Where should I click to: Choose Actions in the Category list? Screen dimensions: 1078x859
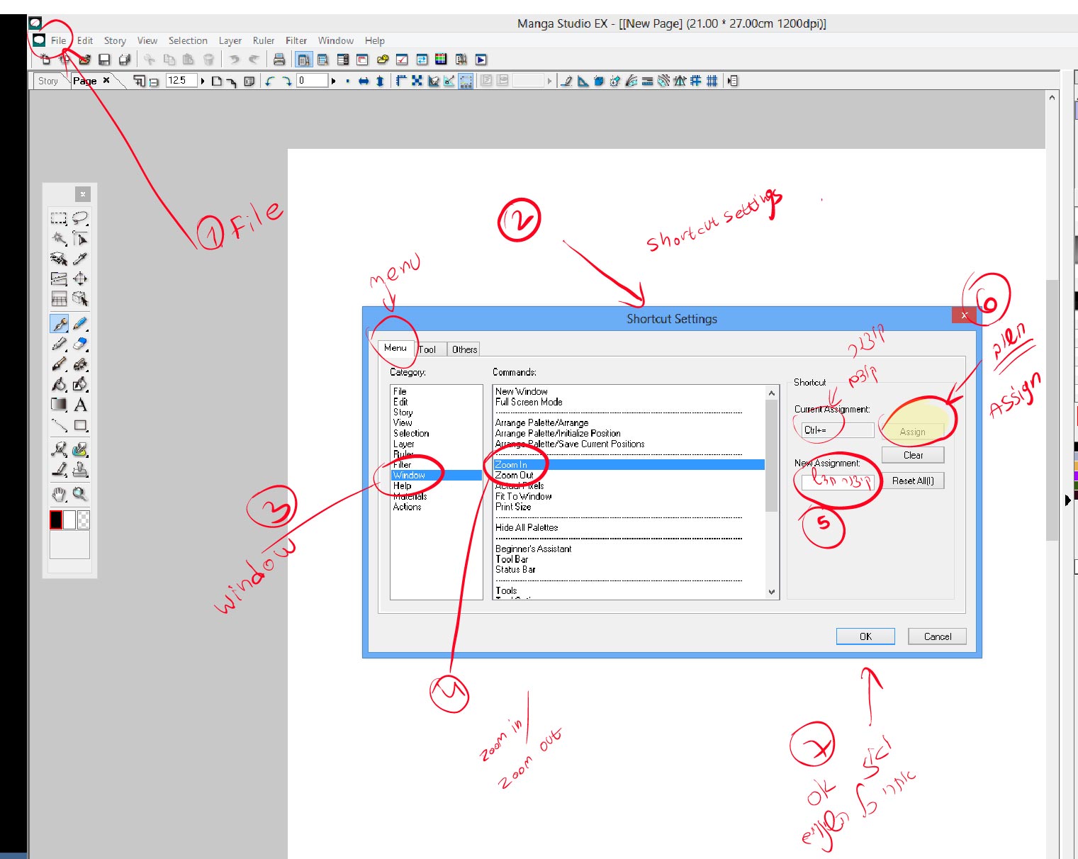(407, 507)
